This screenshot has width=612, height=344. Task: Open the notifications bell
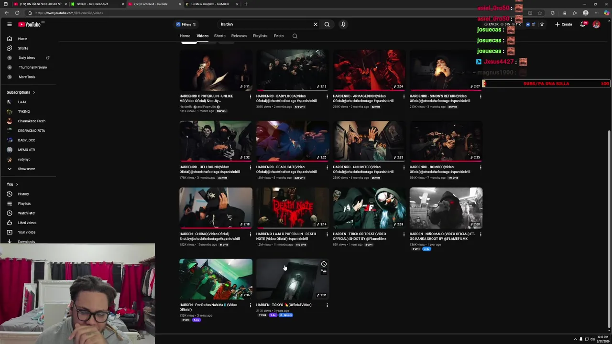[583, 24]
